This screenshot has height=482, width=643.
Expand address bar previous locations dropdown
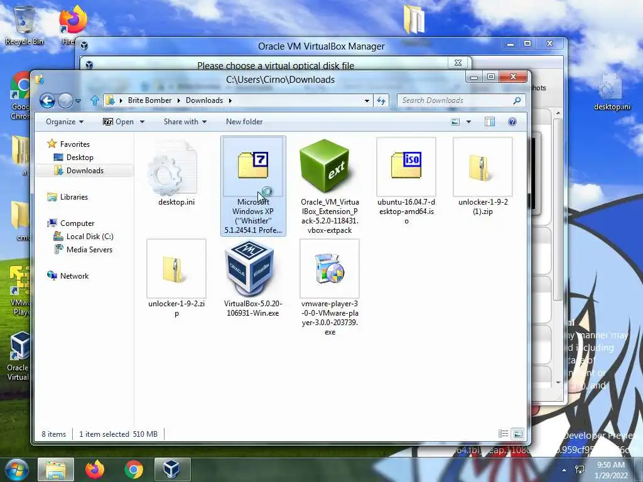(367, 100)
